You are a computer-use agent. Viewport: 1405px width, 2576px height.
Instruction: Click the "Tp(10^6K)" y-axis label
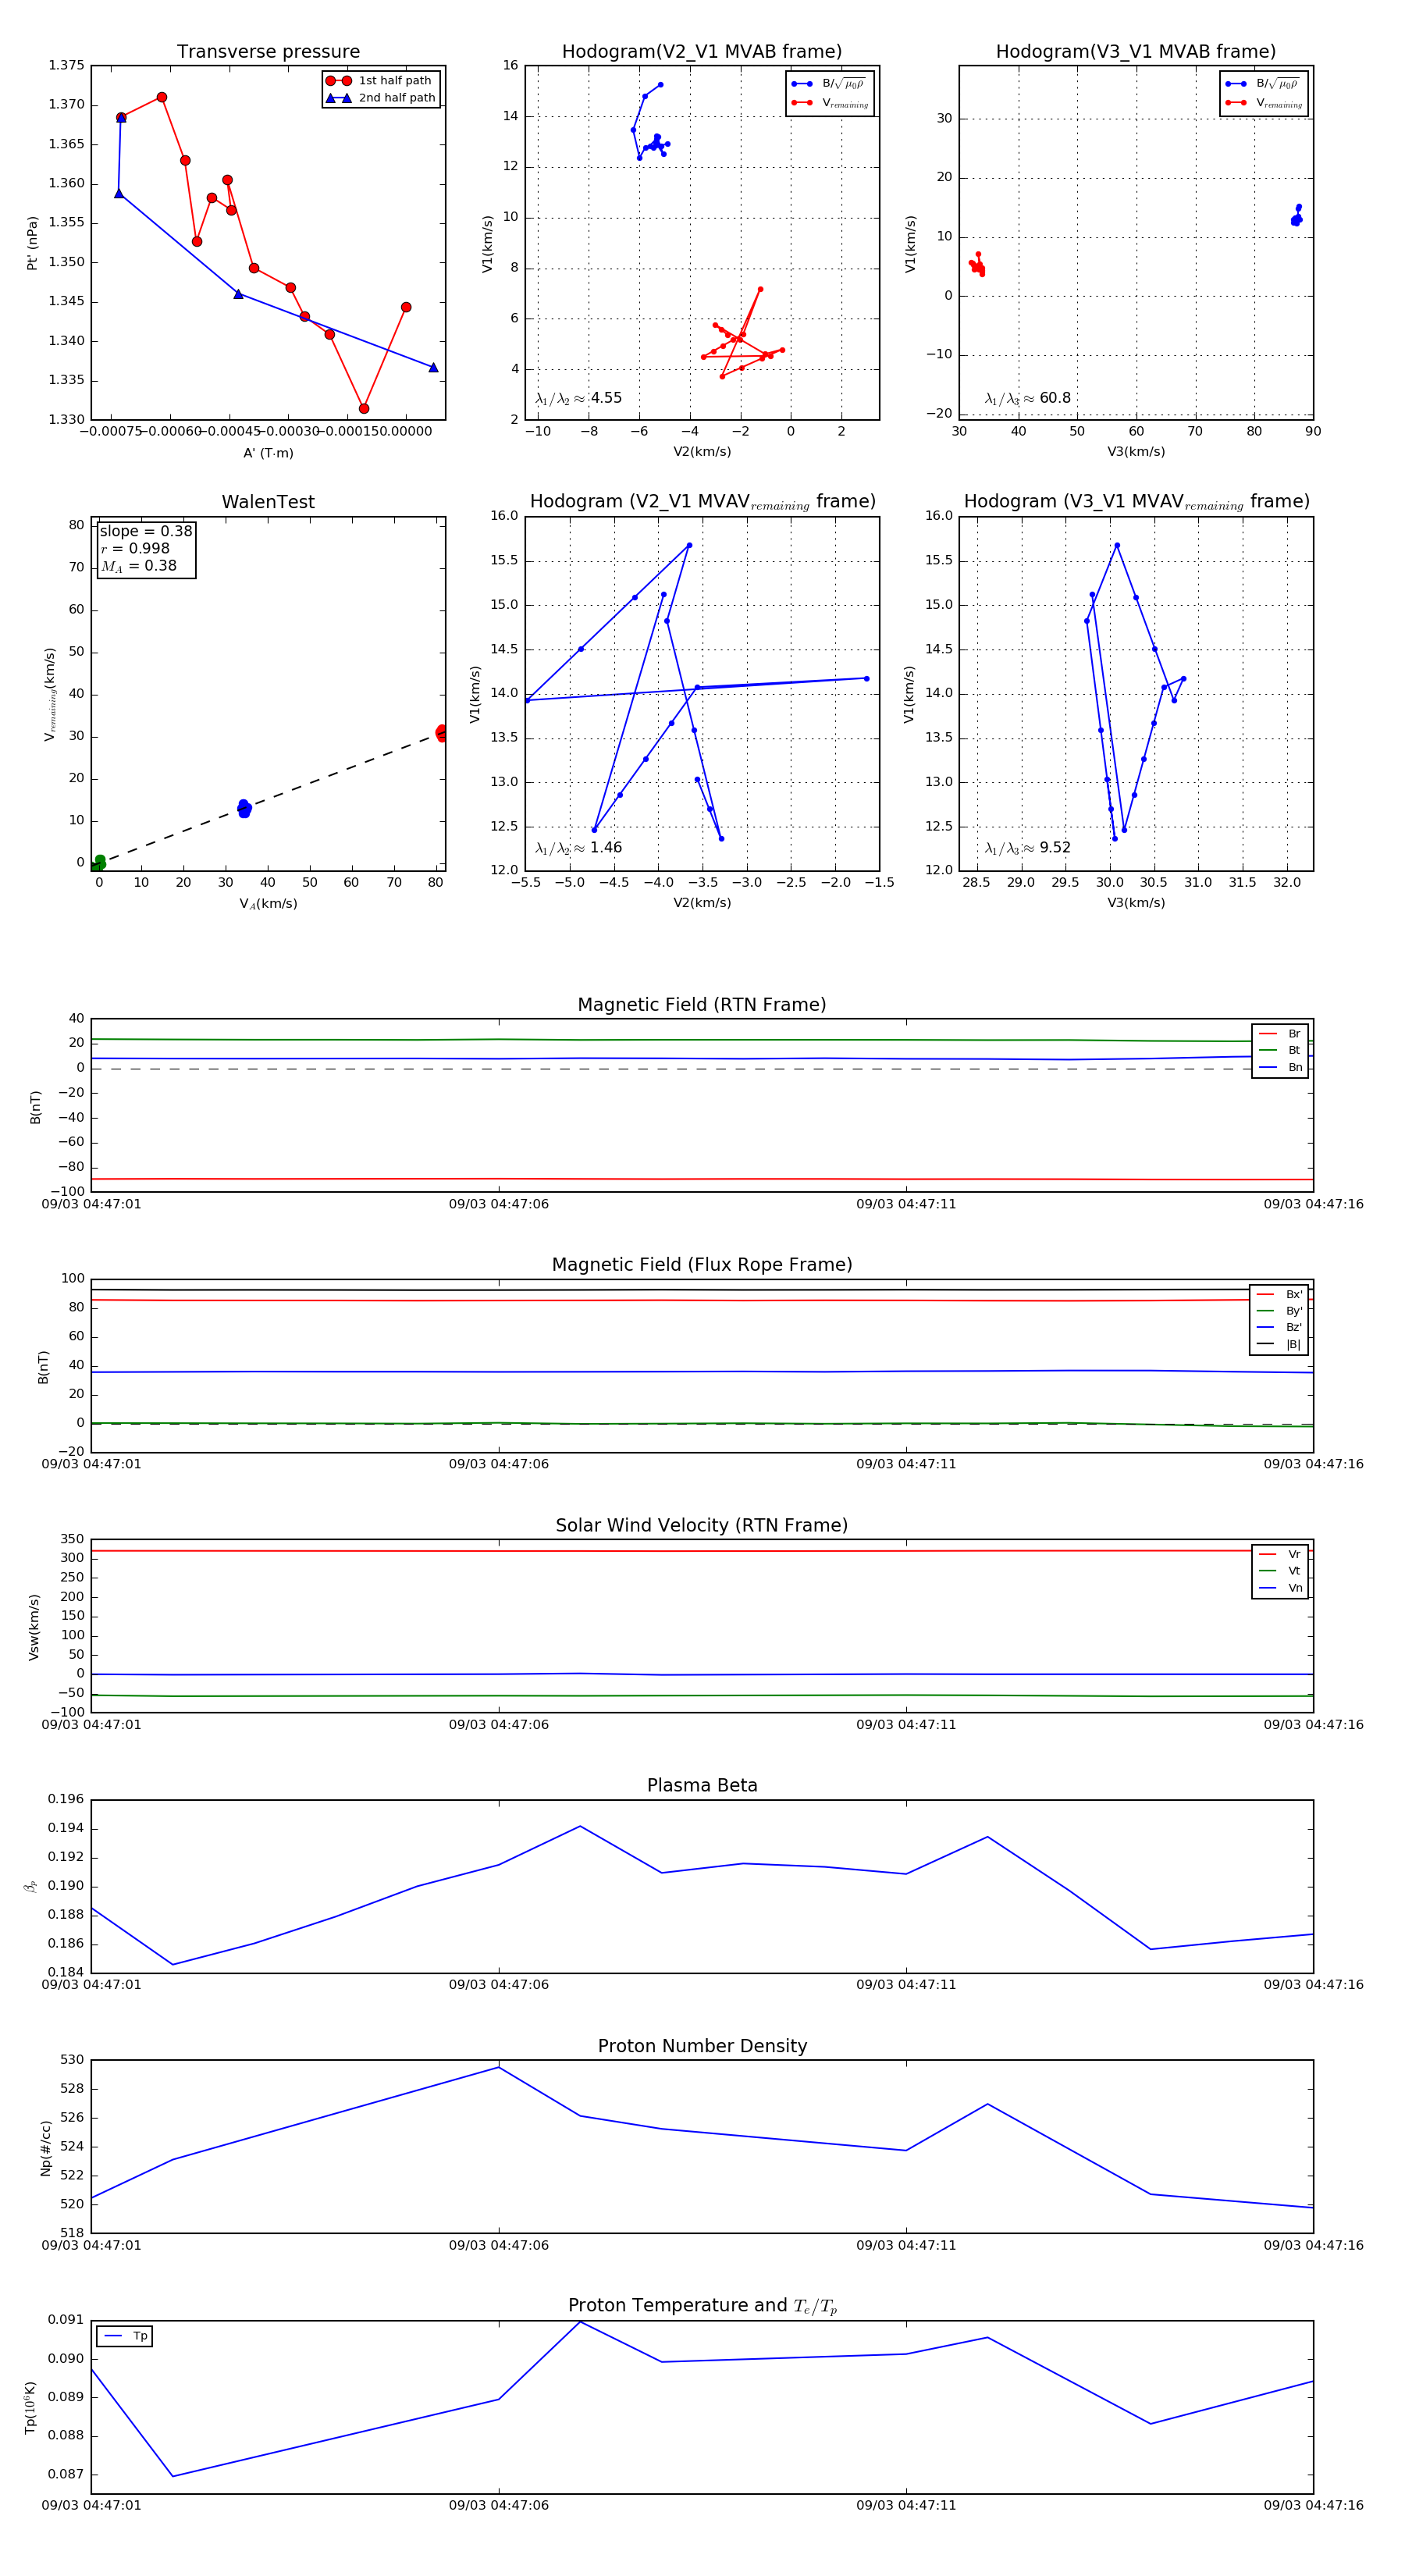[31, 2408]
